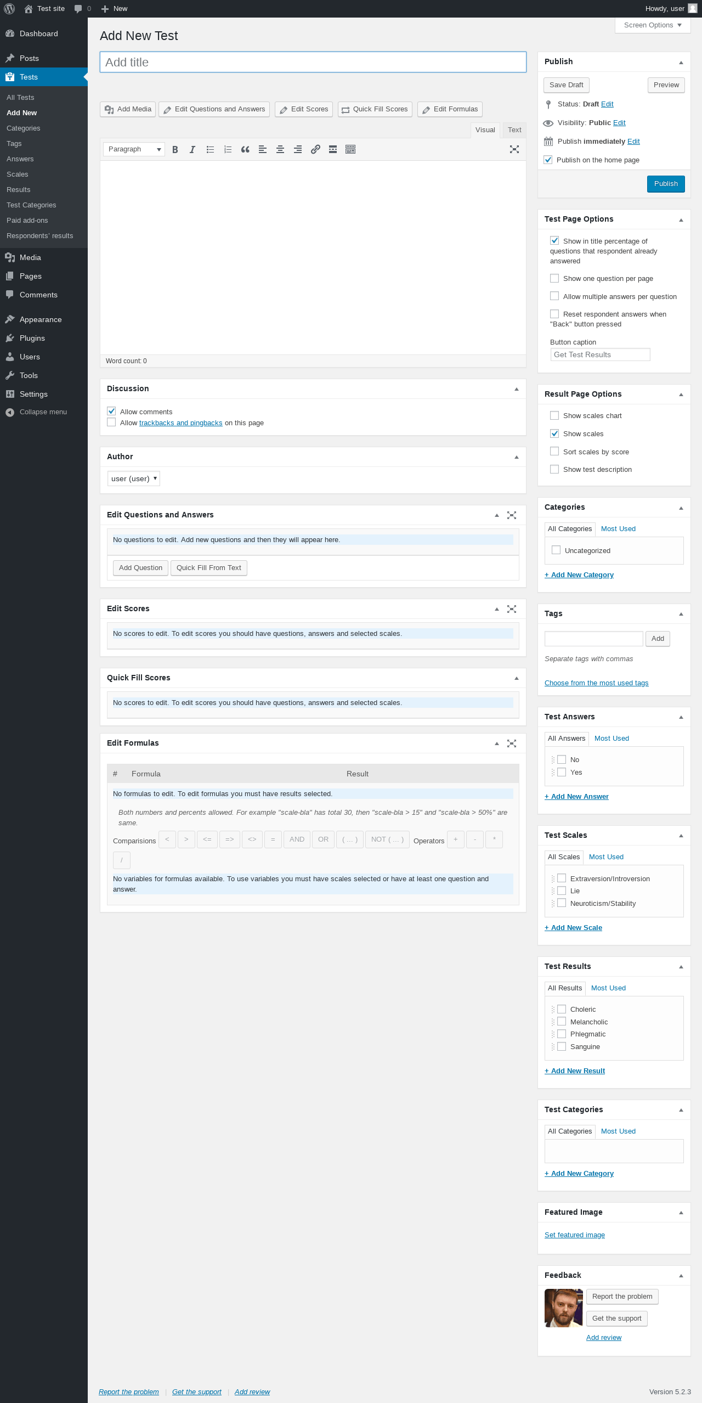Expand Edit Formulas box to fullscreen

click(512, 743)
